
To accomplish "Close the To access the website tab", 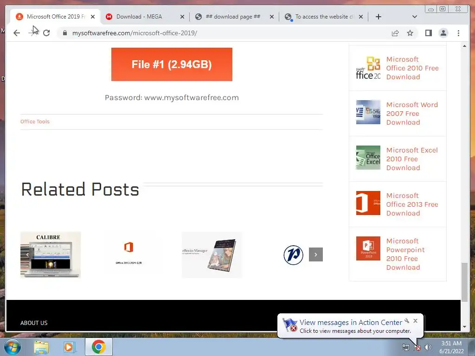I will click(x=361, y=17).
